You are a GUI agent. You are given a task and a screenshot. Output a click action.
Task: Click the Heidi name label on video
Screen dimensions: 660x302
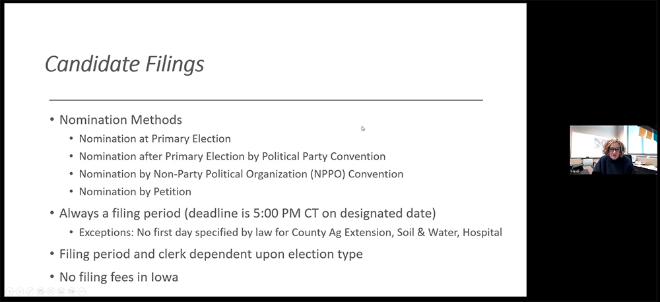[x=575, y=171]
